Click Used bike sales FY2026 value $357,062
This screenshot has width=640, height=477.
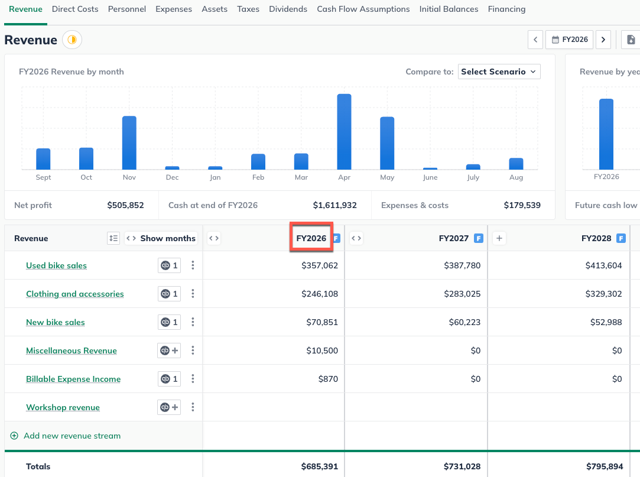[x=320, y=265]
